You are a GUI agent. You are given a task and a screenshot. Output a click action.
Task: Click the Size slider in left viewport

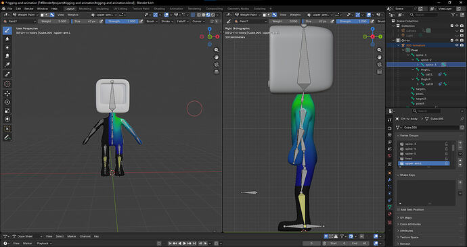point(85,22)
